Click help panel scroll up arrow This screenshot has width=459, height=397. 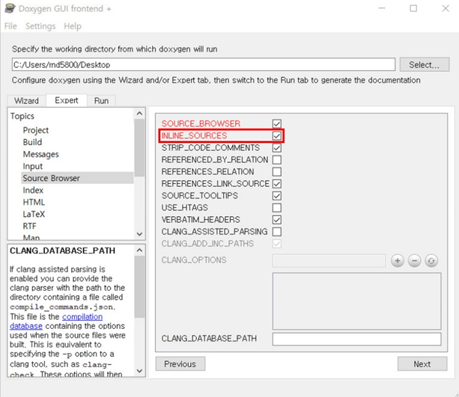point(139,250)
